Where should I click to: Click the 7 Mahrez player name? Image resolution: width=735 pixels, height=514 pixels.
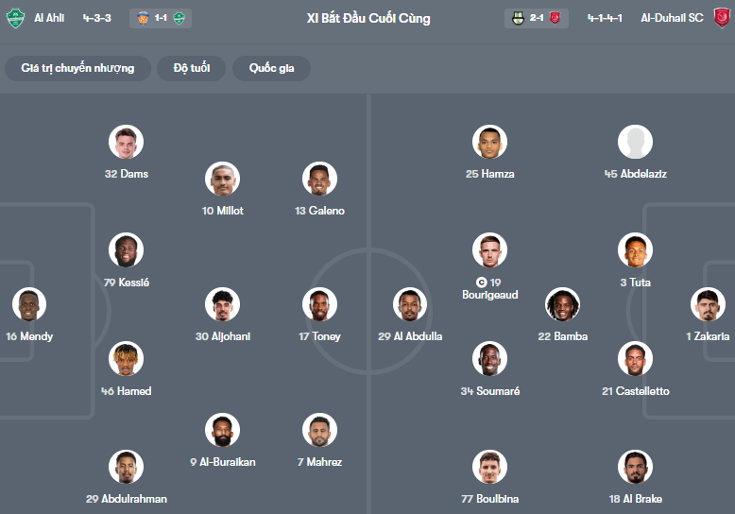point(319,462)
